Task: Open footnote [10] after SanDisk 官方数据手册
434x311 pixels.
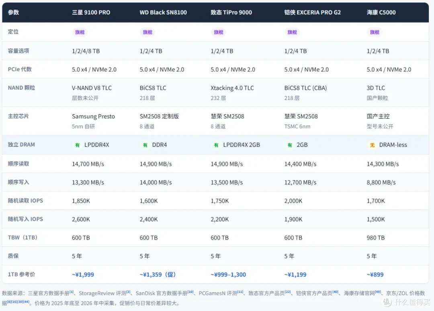Action: 191,292
